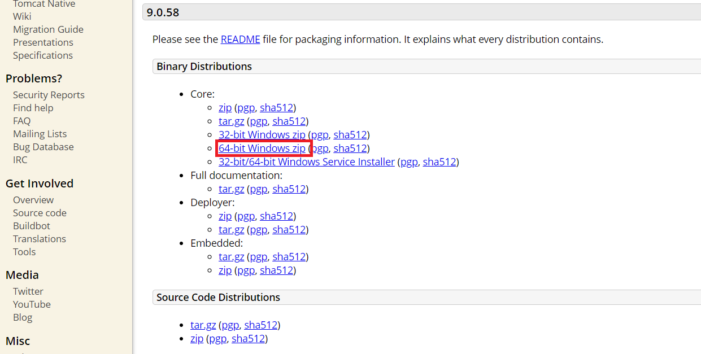Open Overview under Get Involved
This screenshot has width=701, height=354.
[x=33, y=200]
